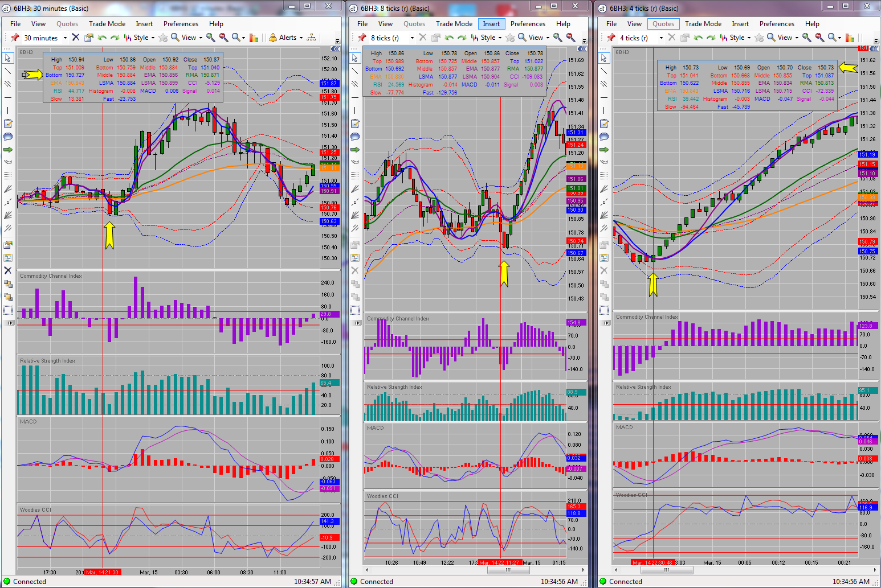The width and height of the screenshot is (881, 588).
Task: Open Insert menu in 8 ticks window
Action: [491, 24]
